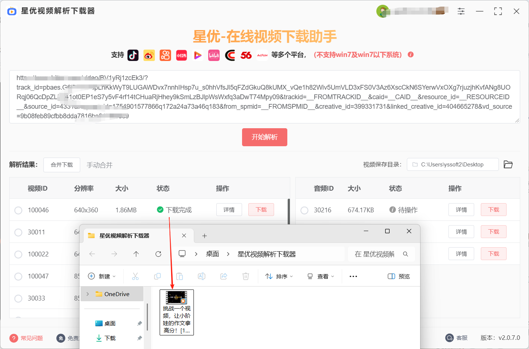Screen dimensions: 529x349
Task: Expand the OneDrive tree node
Action: click(x=88, y=294)
